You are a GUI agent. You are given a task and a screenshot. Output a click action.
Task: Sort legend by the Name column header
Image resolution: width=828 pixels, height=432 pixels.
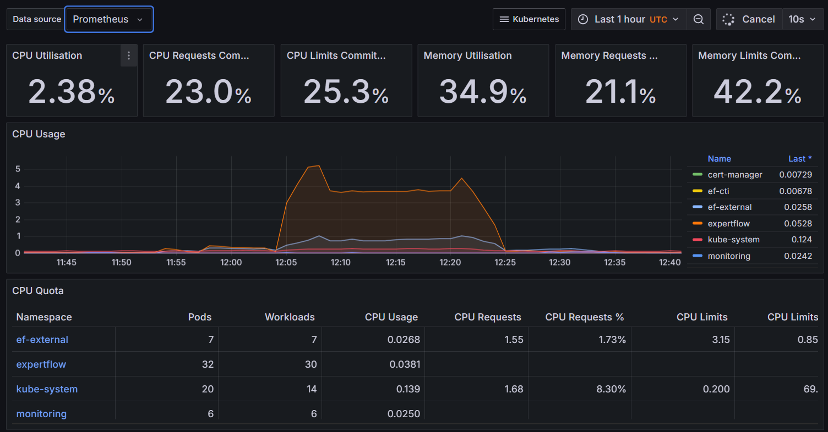pyautogui.click(x=719, y=159)
